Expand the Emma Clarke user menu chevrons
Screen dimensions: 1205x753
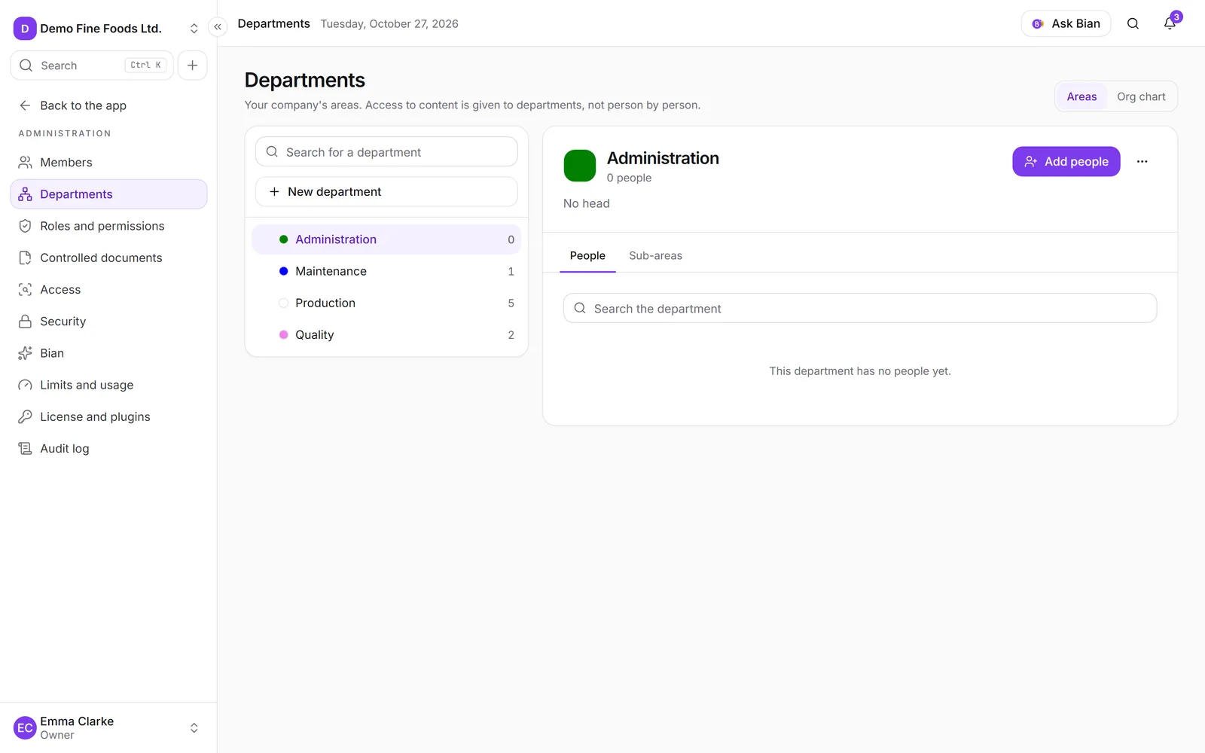(194, 728)
